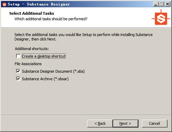Click the orange Substance logo in header
172x132 pixels.
coord(161,17)
